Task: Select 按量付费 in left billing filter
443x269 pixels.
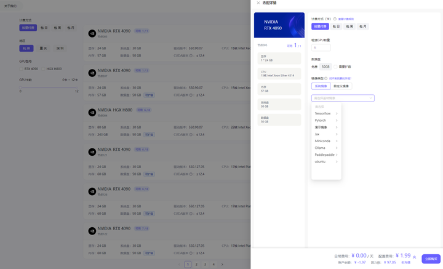Action: tap(28, 28)
